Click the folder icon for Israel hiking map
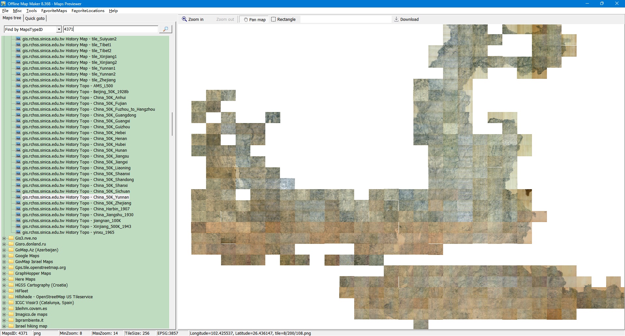625x336 pixels. (x=11, y=326)
